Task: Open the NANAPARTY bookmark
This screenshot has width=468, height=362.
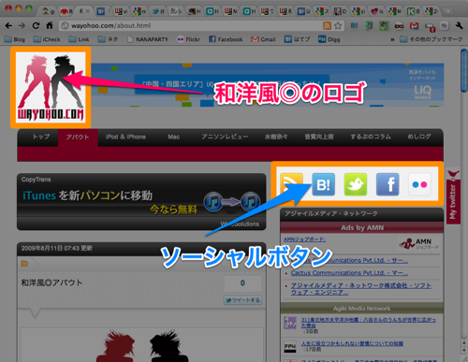Action: pyautogui.click(x=148, y=39)
